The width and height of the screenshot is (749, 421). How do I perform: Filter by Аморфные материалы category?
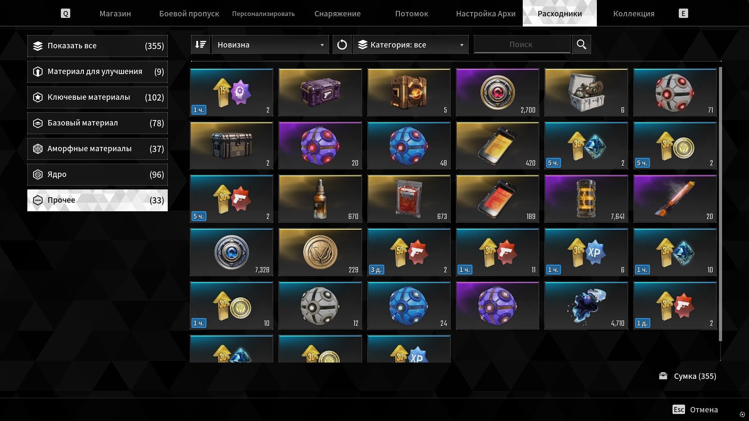(x=98, y=149)
